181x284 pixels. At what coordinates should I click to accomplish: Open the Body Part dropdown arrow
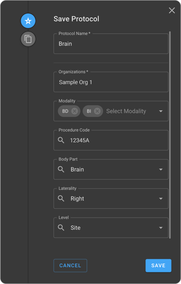coord(161,169)
